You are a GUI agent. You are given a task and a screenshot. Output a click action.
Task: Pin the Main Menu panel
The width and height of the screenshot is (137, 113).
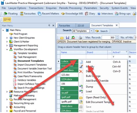click(49, 25)
